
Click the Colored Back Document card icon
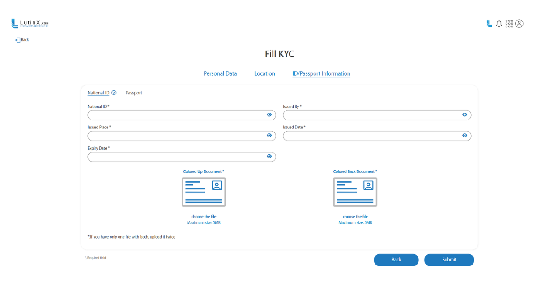coord(355,192)
